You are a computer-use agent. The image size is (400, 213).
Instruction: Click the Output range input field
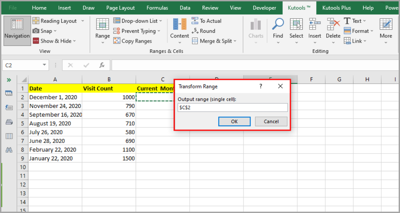coord(232,107)
